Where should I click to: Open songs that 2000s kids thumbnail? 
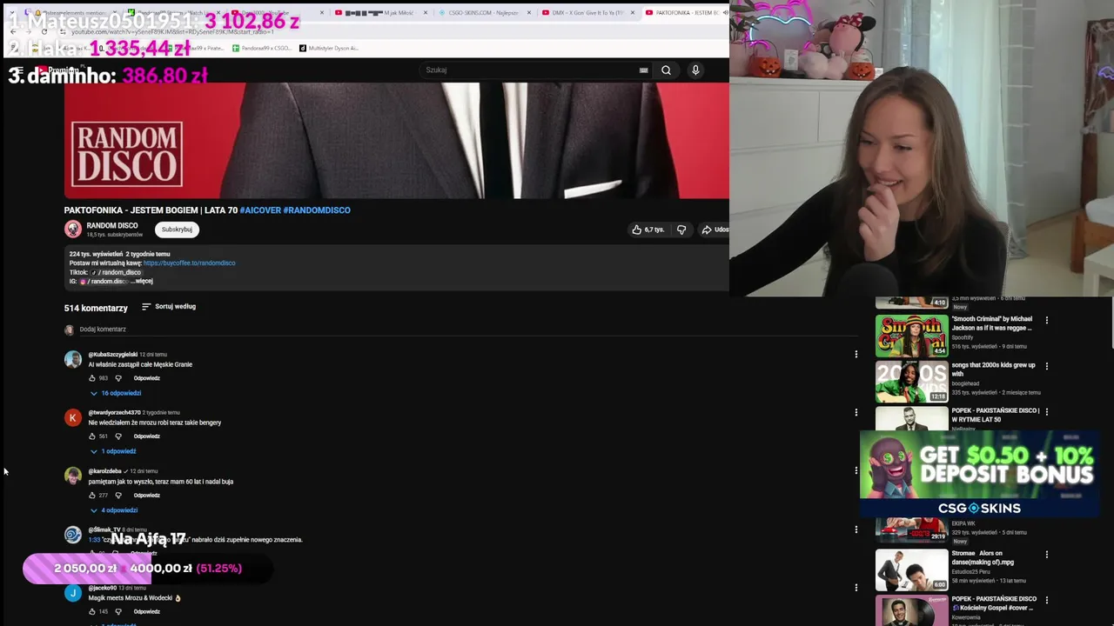click(911, 382)
